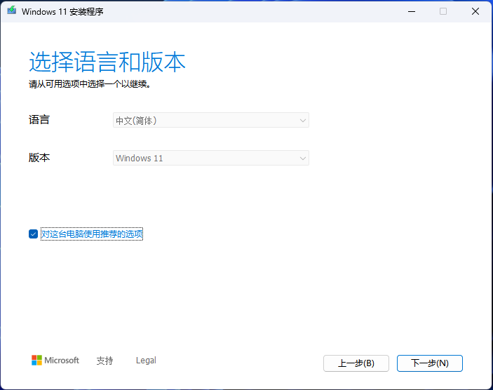Open the Windows 11 version dropdown
Screen dimensions: 493x390
[210, 159]
